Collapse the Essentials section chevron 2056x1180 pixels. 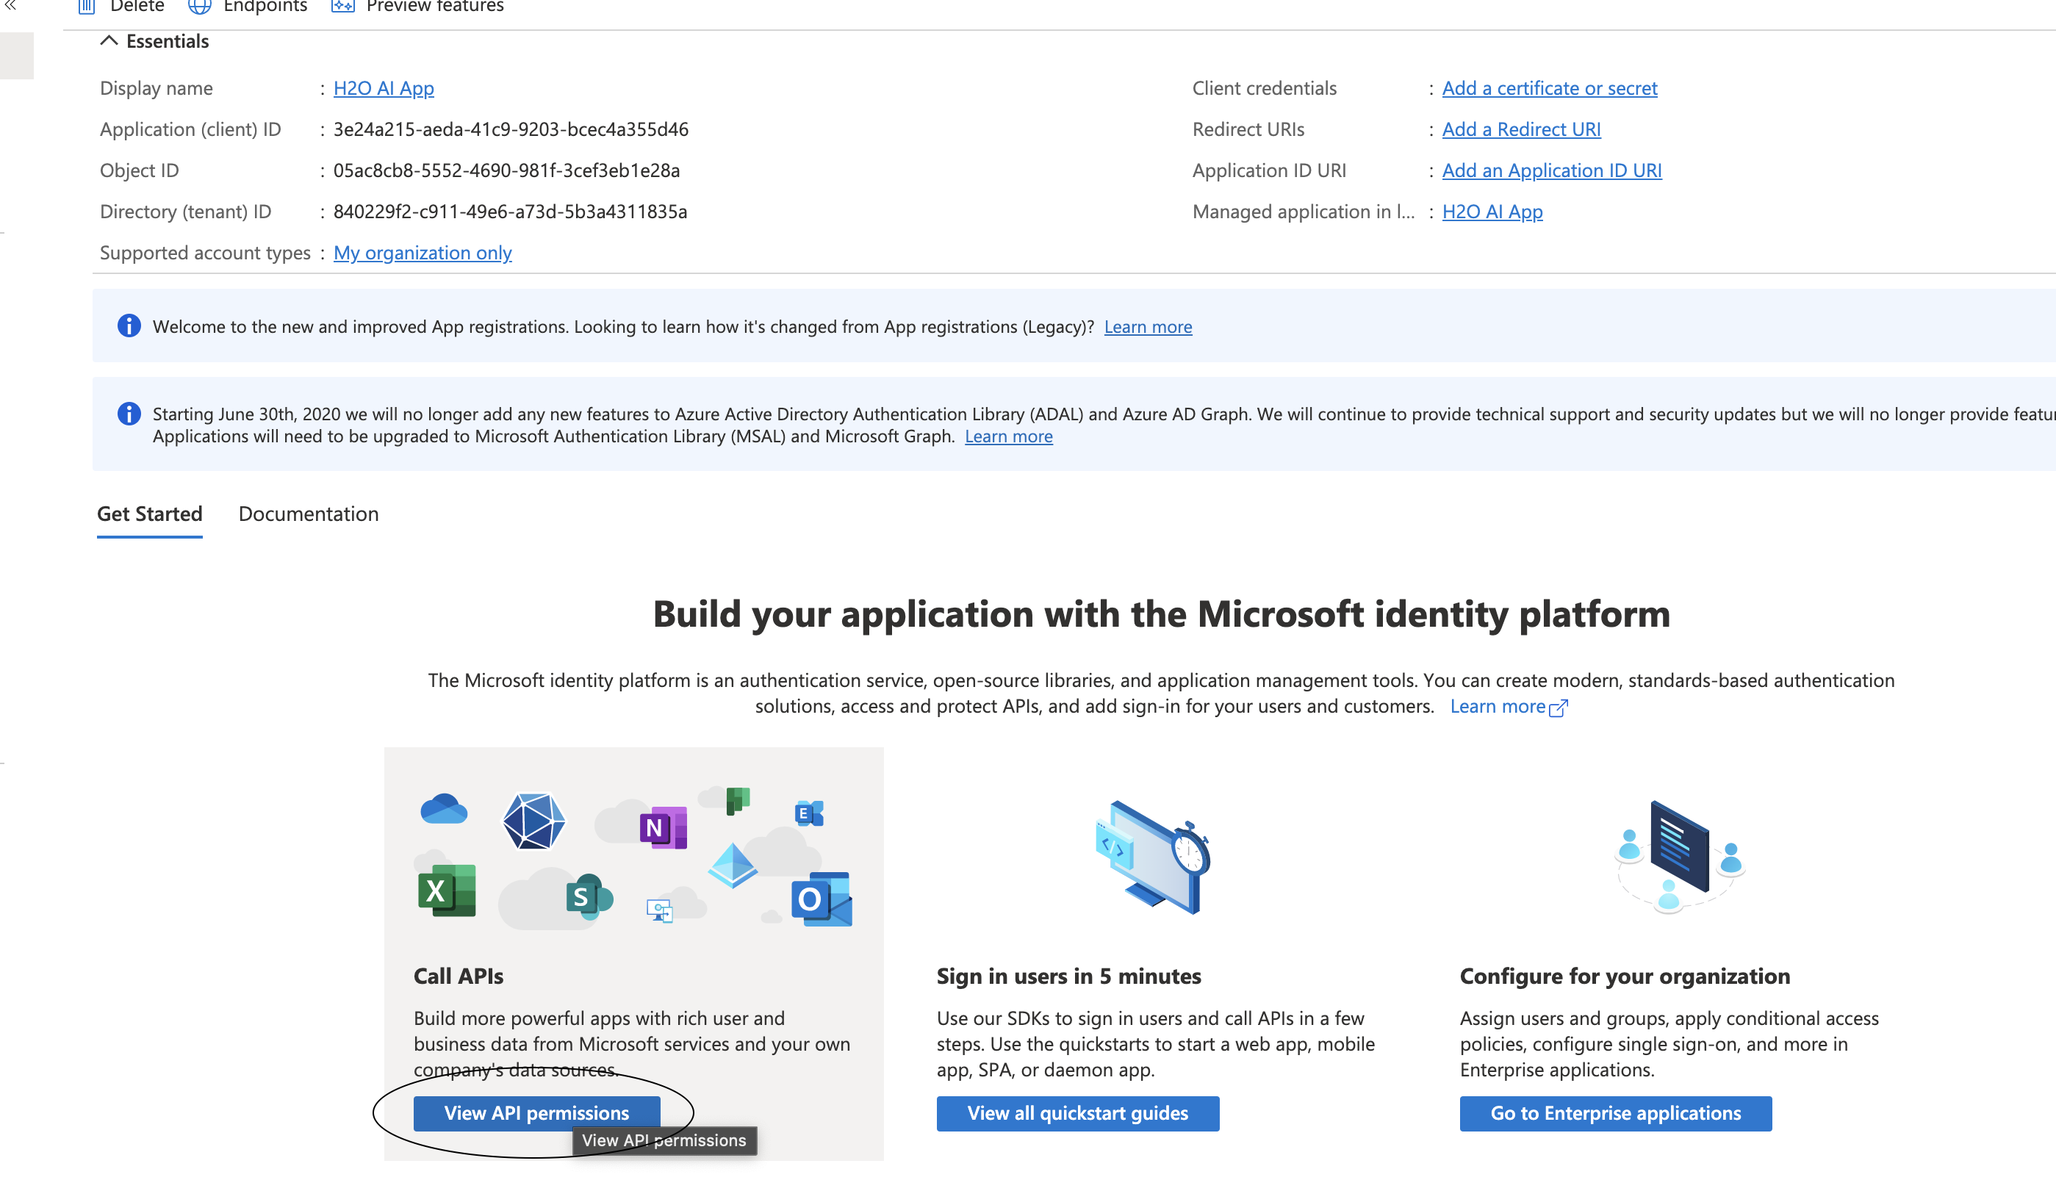click(109, 40)
